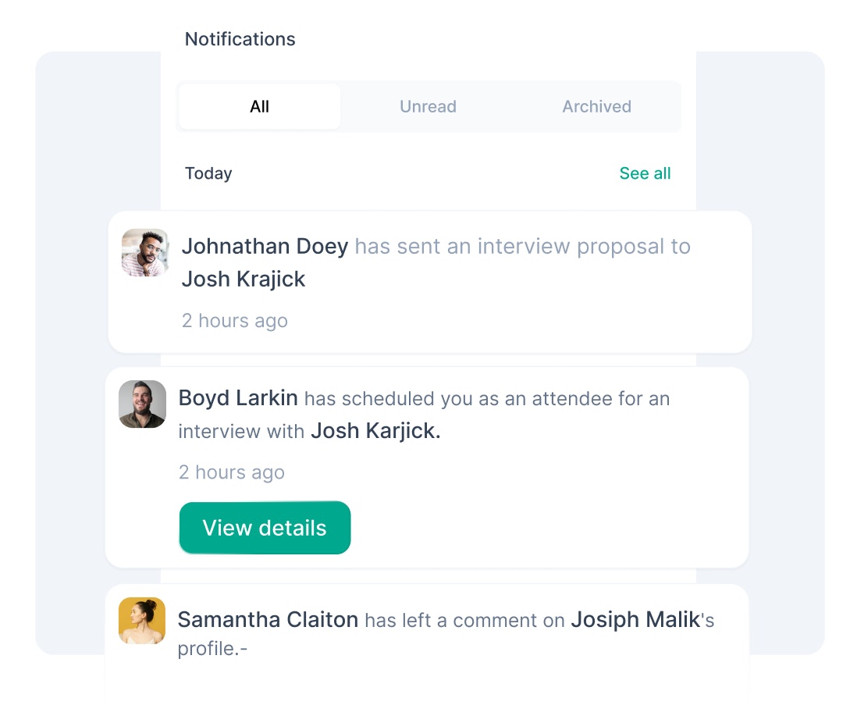Open the Unread tab
Image resolution: width=857 pixels, height=716 pixels.
428,106
